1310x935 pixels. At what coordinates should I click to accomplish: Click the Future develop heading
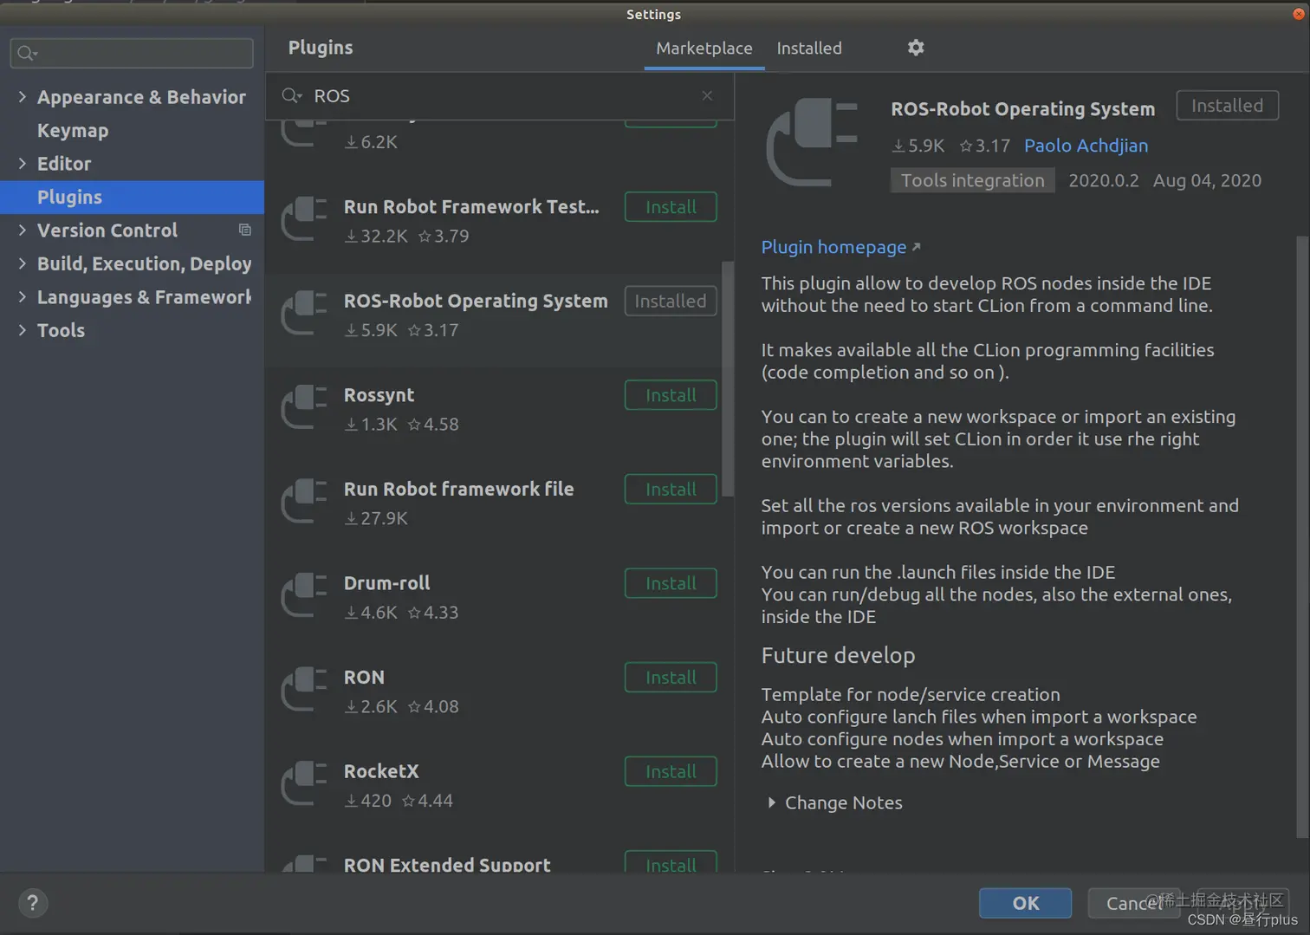click(838, 655)
